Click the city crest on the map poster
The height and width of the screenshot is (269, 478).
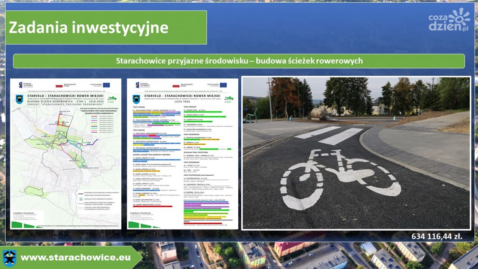[x=19, y=99]
